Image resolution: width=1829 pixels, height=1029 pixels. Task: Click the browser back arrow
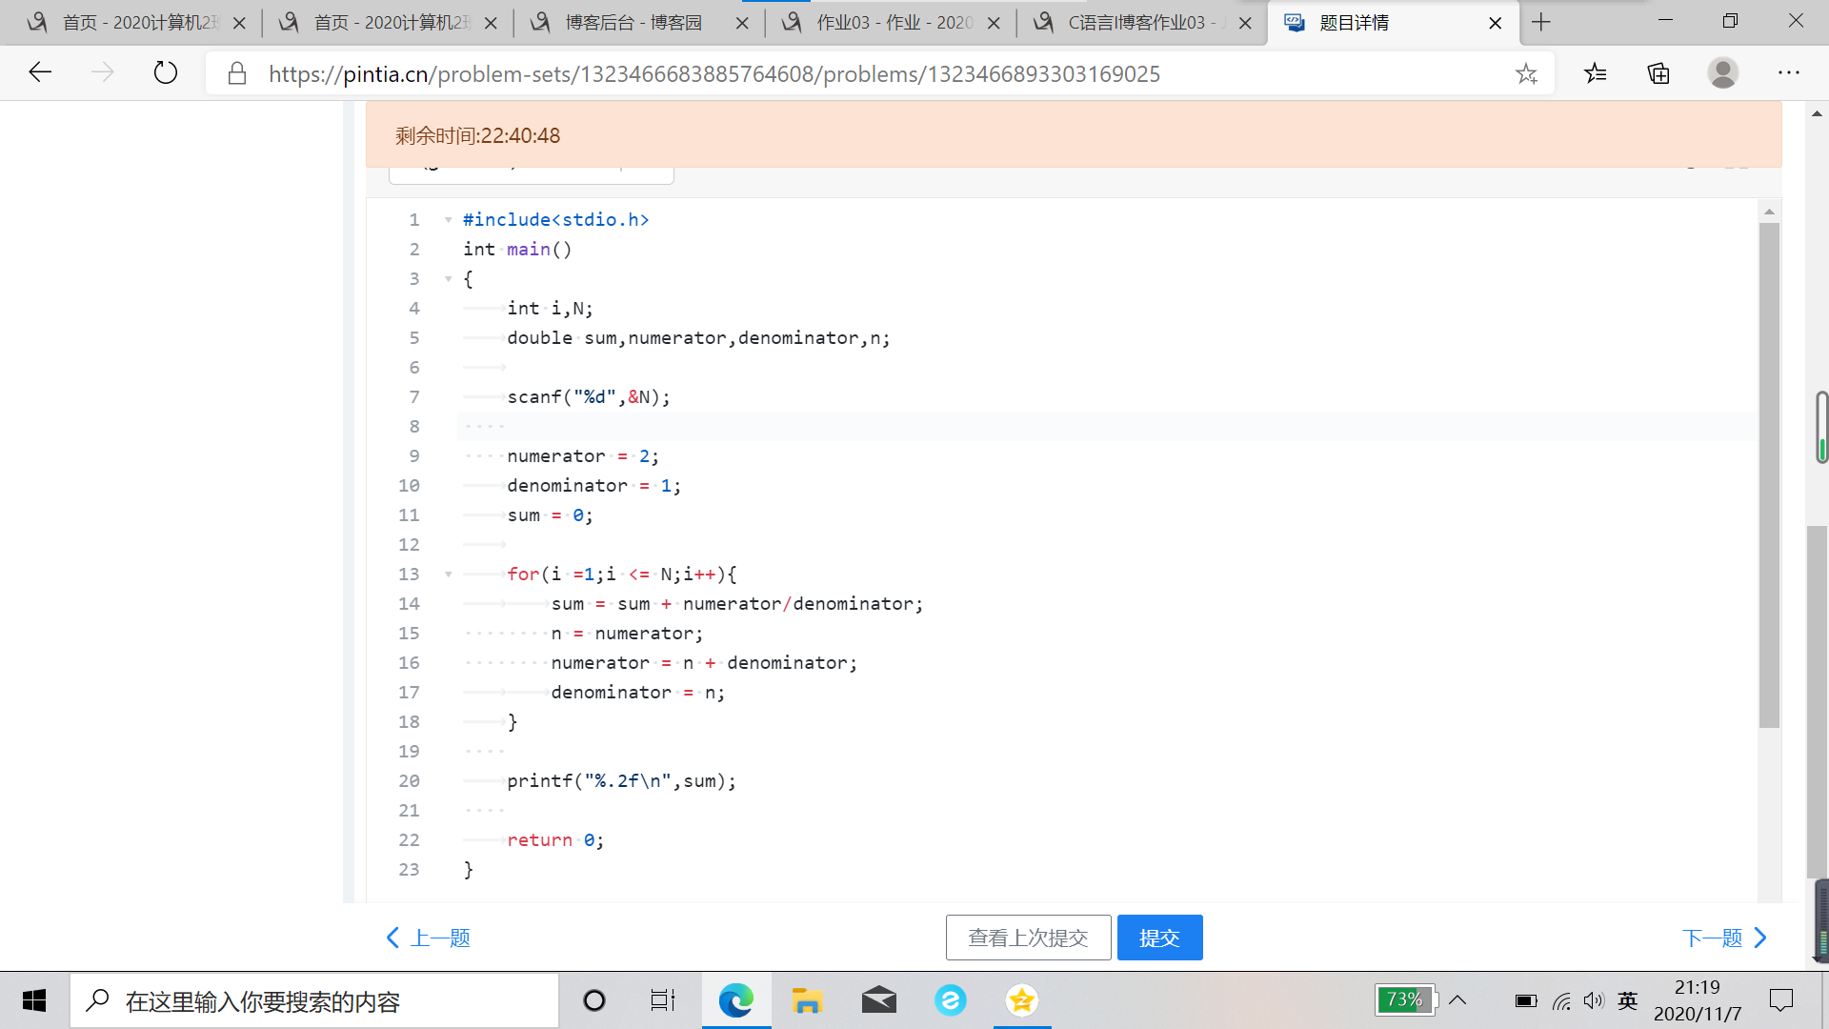40,73
